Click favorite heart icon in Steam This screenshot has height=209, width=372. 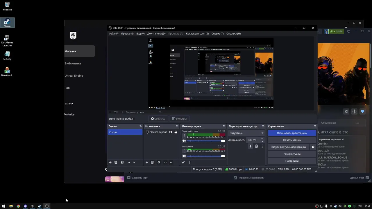[362, 111]
